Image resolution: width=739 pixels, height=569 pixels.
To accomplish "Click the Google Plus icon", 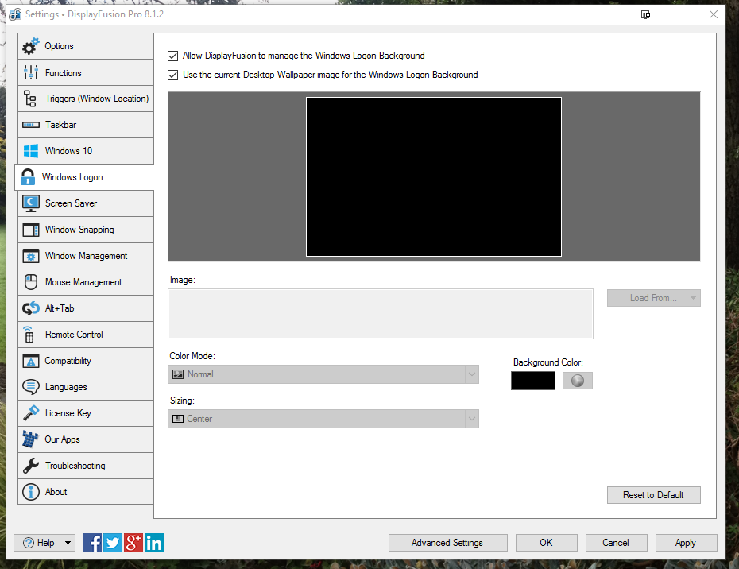I will pyautogui.click(x=133, y=543).
